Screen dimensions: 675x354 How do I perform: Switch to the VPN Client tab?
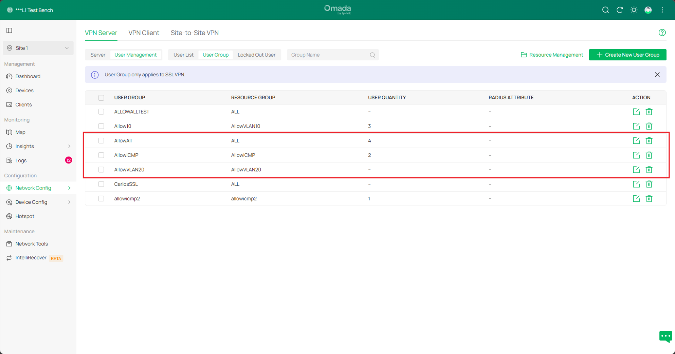click(144, 33)
